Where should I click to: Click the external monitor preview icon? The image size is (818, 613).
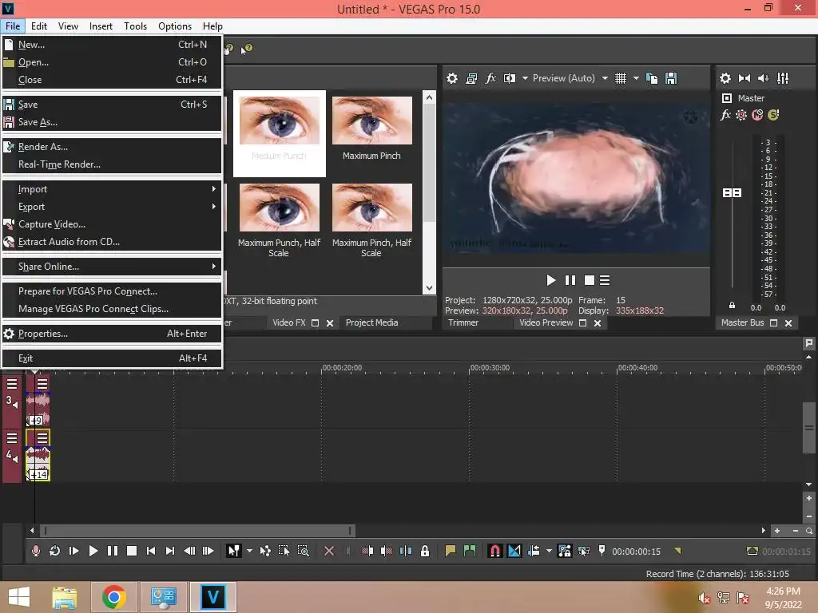click(x=471, y=78)
